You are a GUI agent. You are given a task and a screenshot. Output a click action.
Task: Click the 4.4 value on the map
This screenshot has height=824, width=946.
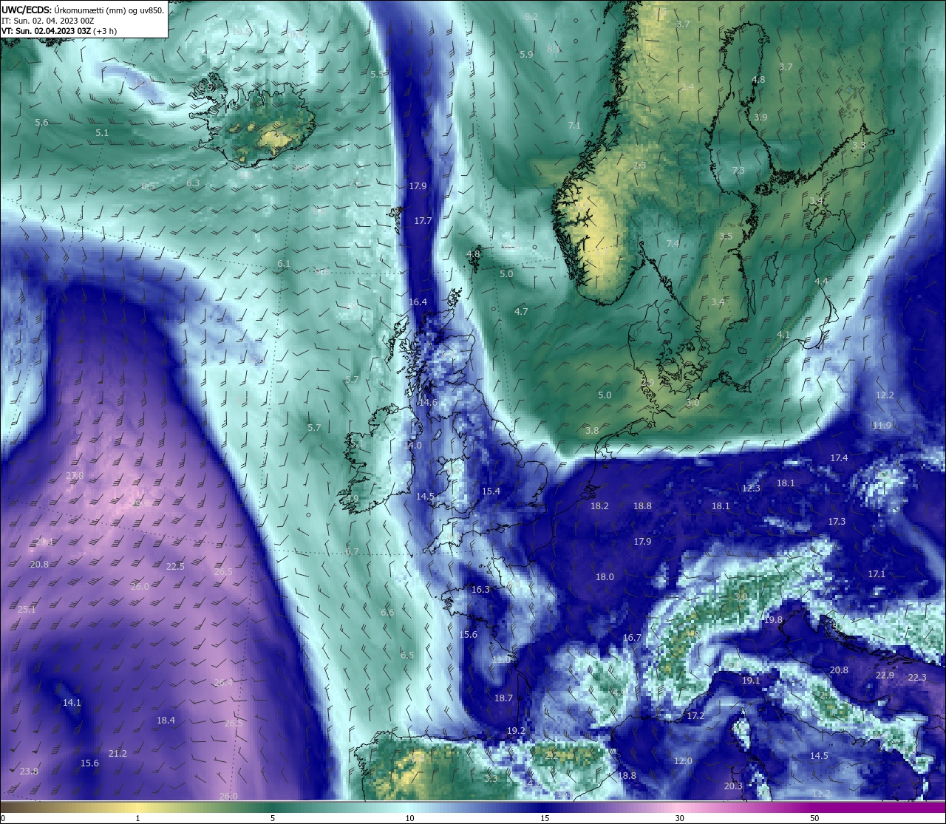(x=821, y=281)
